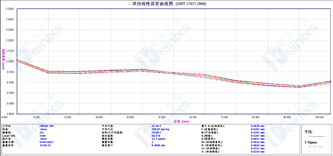Click the 50.000 x-axis tick label
This screenshot has height=156, width=333.
pos(162,117)
